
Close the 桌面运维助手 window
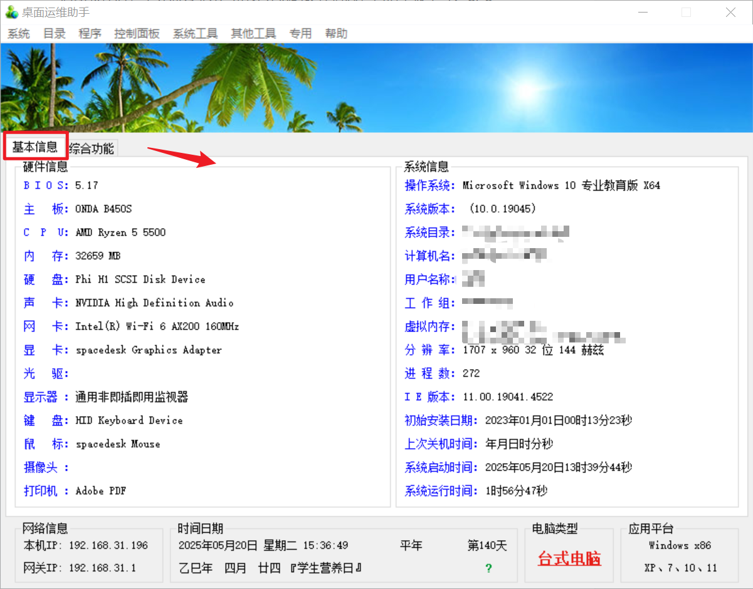(730, 12)
